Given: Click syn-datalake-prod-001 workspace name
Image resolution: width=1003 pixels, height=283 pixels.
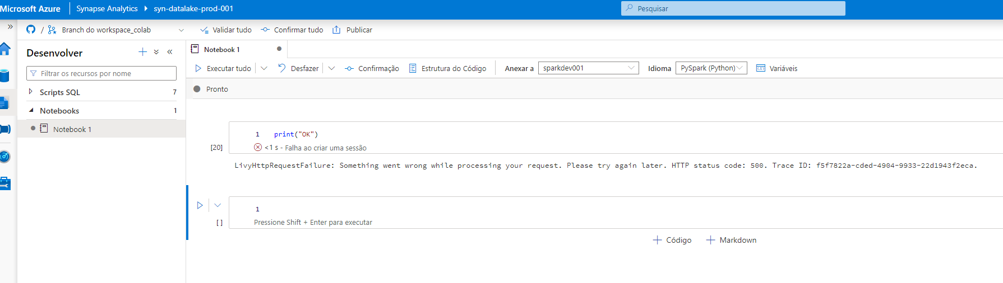Looking at the screenshot, I should [193, 8].
